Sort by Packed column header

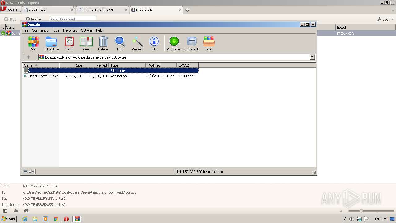tap(96, 65)
